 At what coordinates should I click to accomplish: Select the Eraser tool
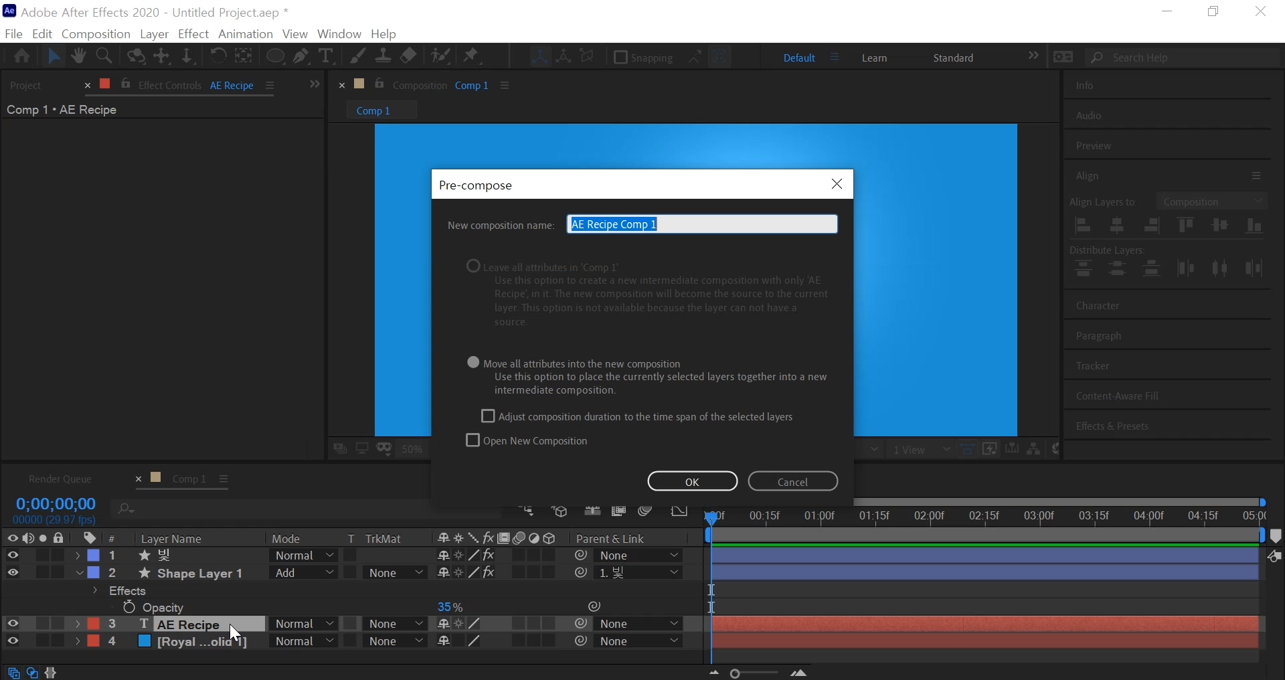click(x=409, y=57)
